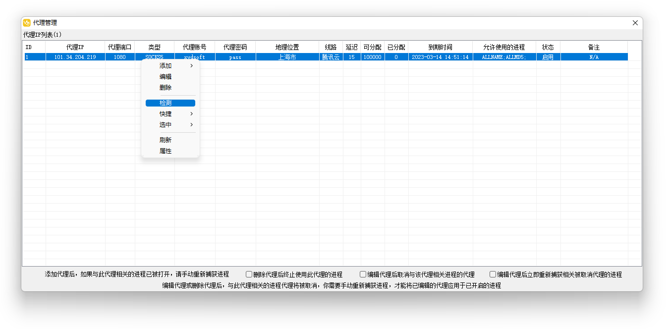667x329 pixels.
Task: Enable 删除代理后终止使用此代理的进程 checkbox
Action: [249, 274]
